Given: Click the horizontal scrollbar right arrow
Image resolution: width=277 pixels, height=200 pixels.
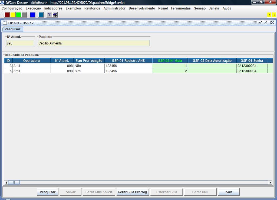Looking at the screenshot, I should coord(270,182).
